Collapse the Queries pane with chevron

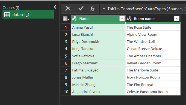pos(55,7)
